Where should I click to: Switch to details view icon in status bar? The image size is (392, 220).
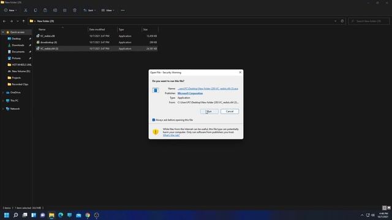pyautogui.click(x=385, y=208)
